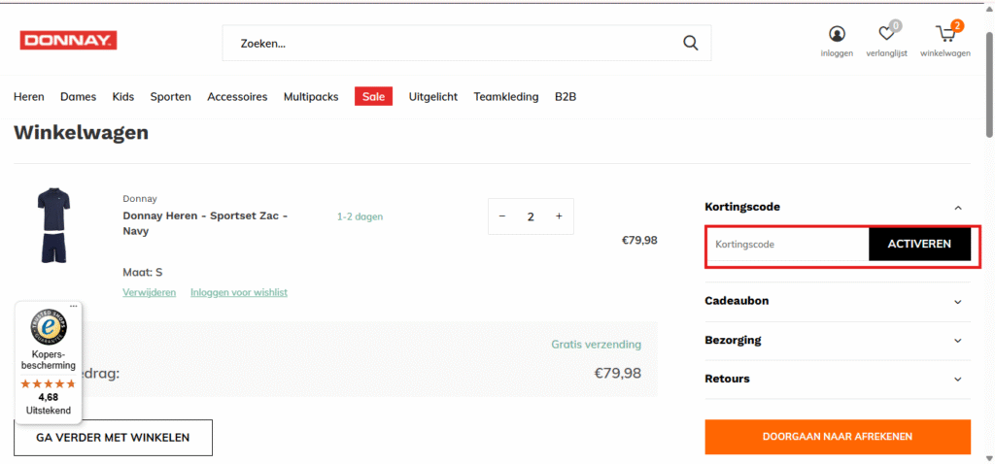The height and width of the screenshot is (464, 995).
Task: Open the inloggen account icon
Action: pyautogui.click(x=837, y=34)
